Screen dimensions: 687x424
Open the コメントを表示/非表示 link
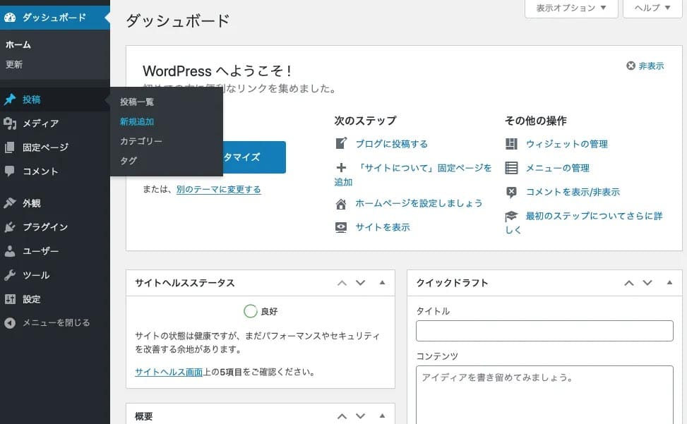(573, 192)
